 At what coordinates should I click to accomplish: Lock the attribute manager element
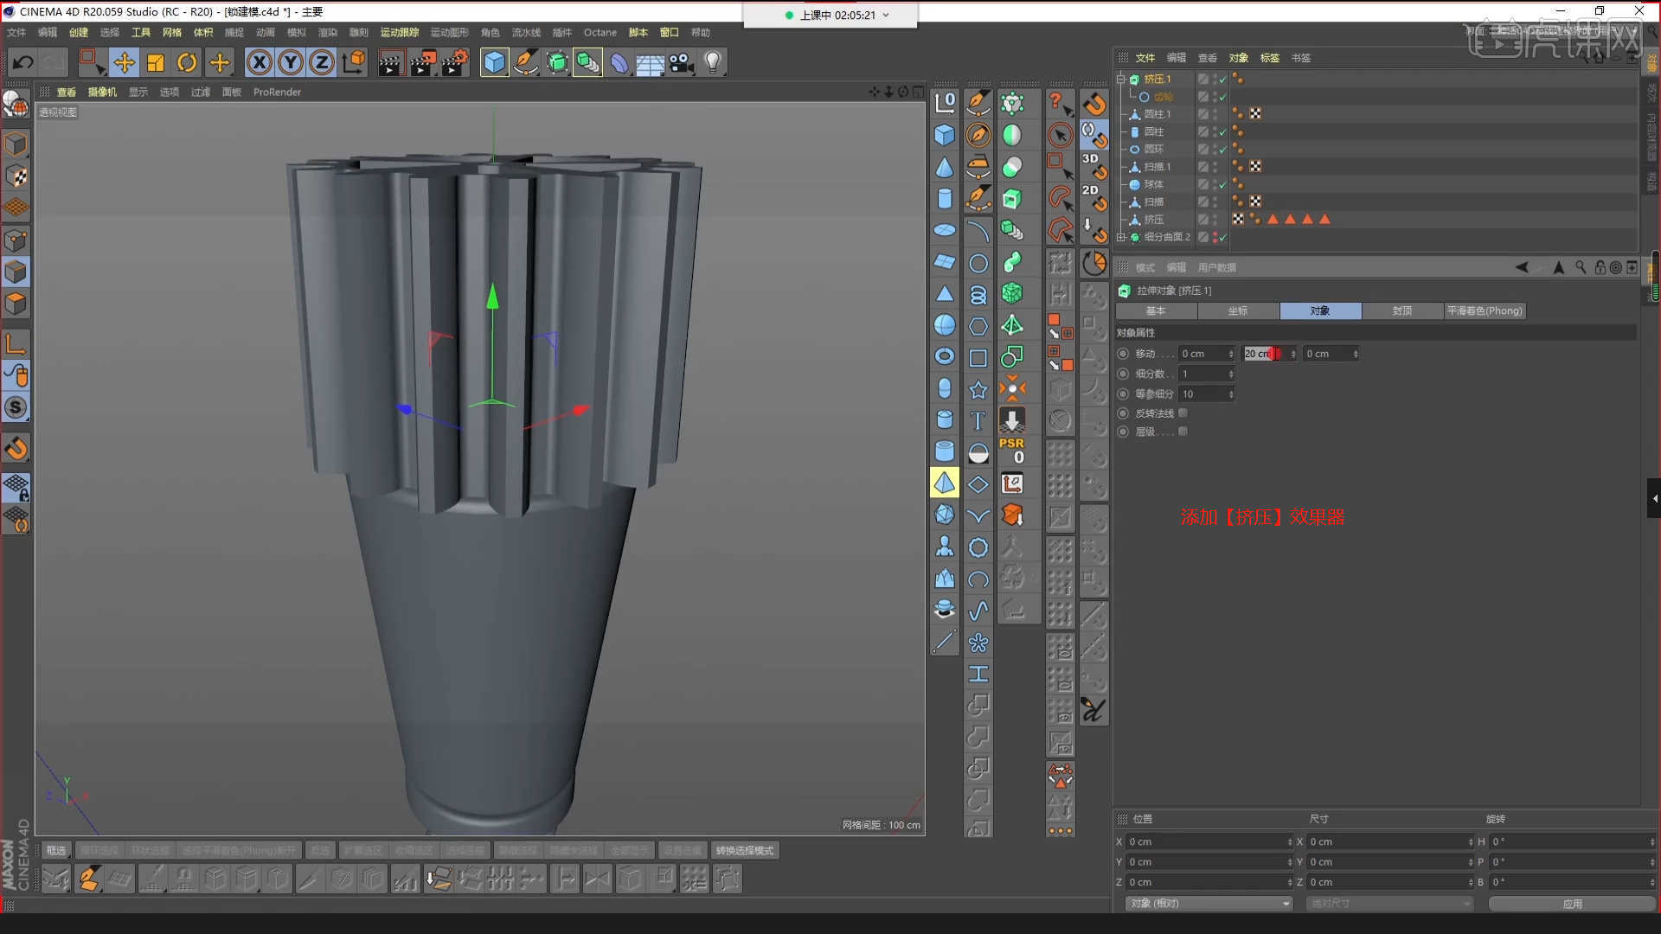tap(1600, 267)
